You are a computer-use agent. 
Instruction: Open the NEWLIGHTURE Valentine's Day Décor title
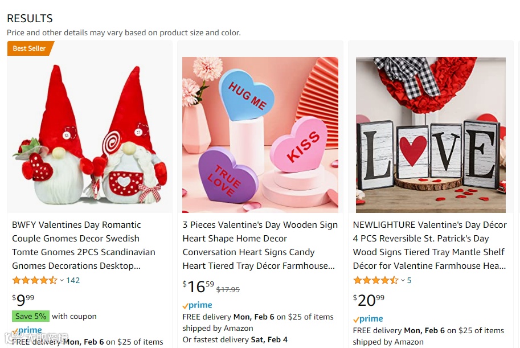coord(430,245)
